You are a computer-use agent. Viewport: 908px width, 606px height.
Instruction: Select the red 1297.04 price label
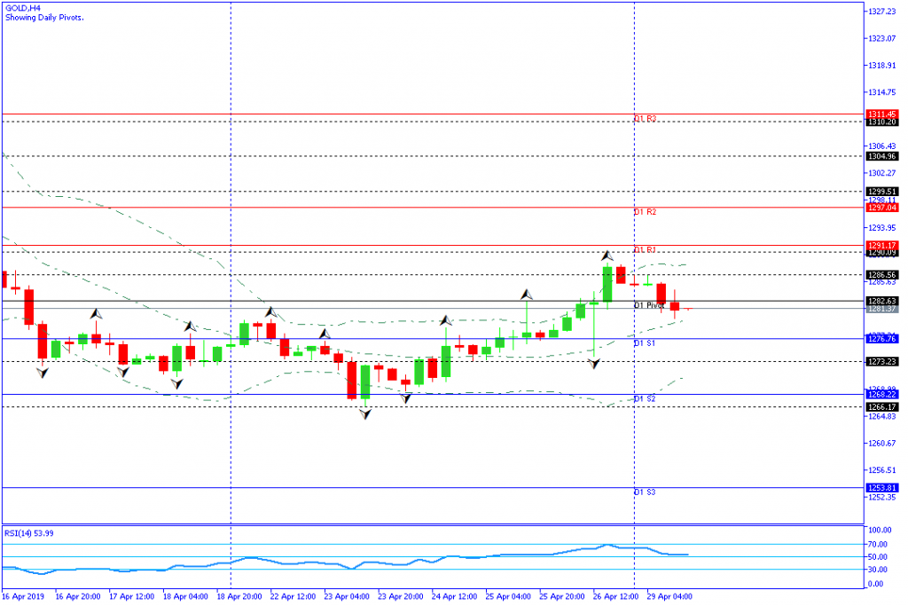(x=883, y=208)
